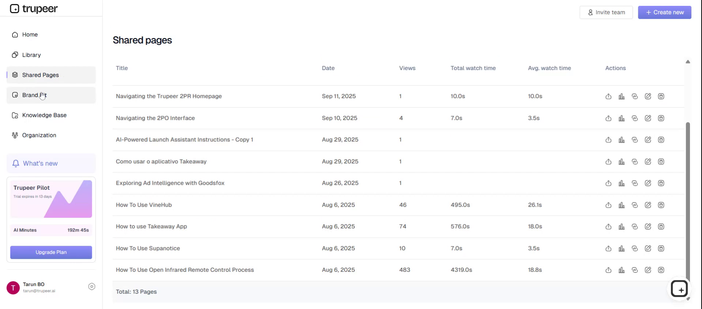702x309 pixels.
Task: Click the Upgrade Plan button
Action: (51, 252)
